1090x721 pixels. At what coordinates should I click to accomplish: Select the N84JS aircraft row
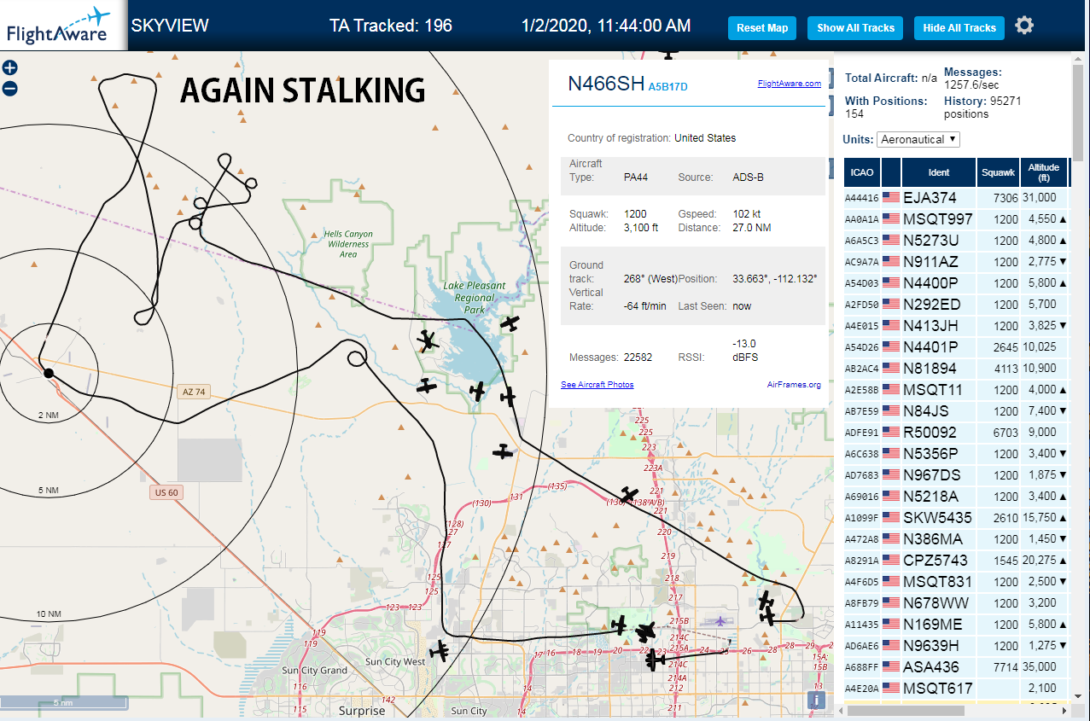[x=958, y=410]
